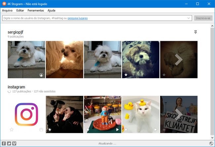Open the sergiopjf account title
The width and height of the screenshot is (215, 147).
click(x=16, y=32)
